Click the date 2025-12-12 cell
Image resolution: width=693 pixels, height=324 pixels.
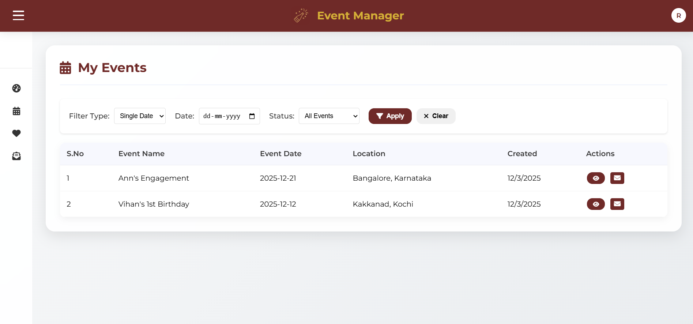278,204
